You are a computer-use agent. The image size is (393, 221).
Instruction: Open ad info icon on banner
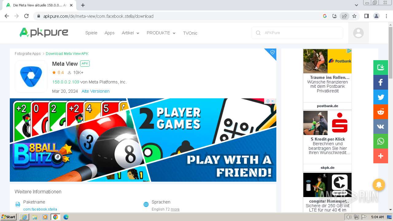(x=268, y=101)
